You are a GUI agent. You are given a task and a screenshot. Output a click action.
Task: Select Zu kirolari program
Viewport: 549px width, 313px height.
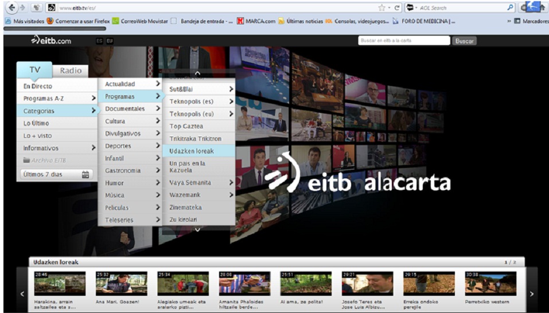click(199, 220)
